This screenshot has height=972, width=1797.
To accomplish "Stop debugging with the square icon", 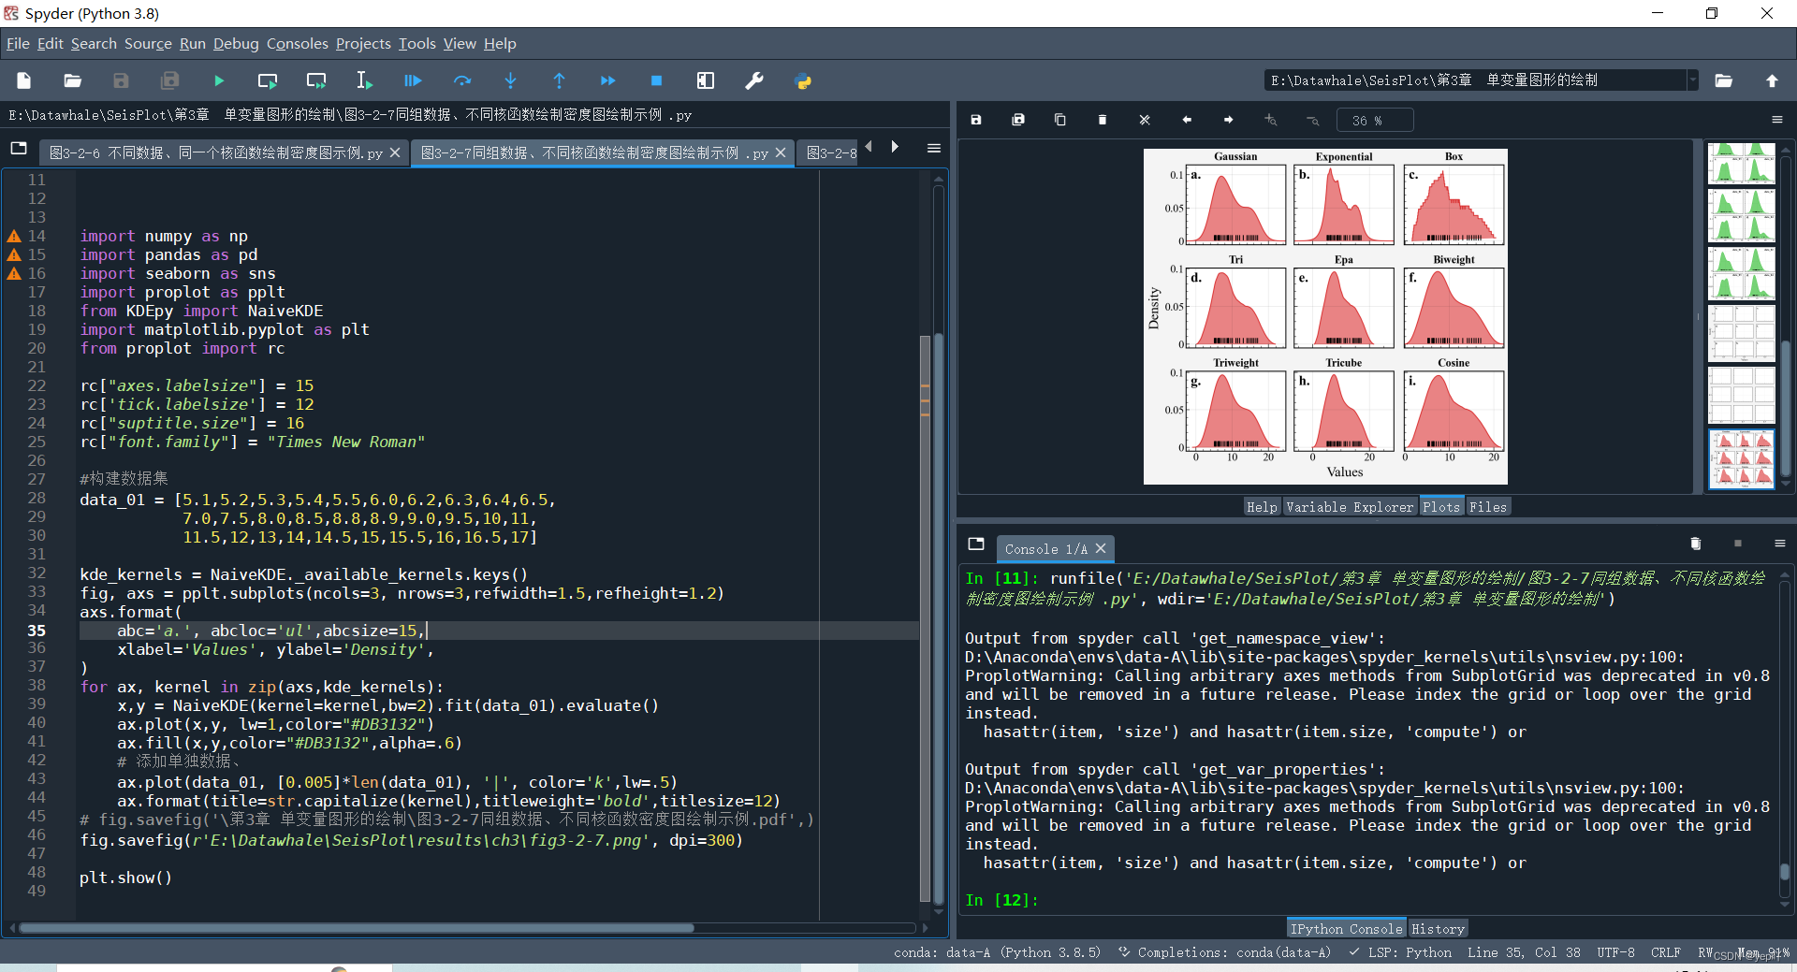I will (657, 81).
